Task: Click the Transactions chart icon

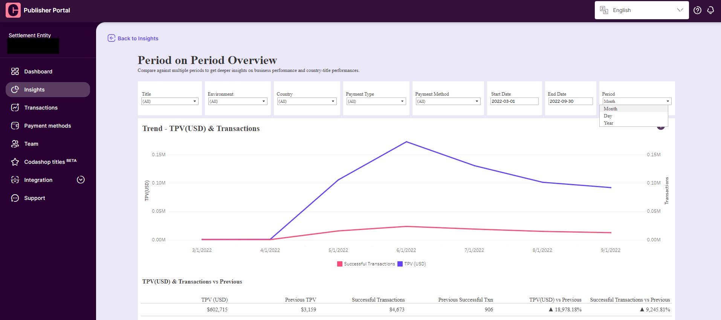Action: coord(15,108)
